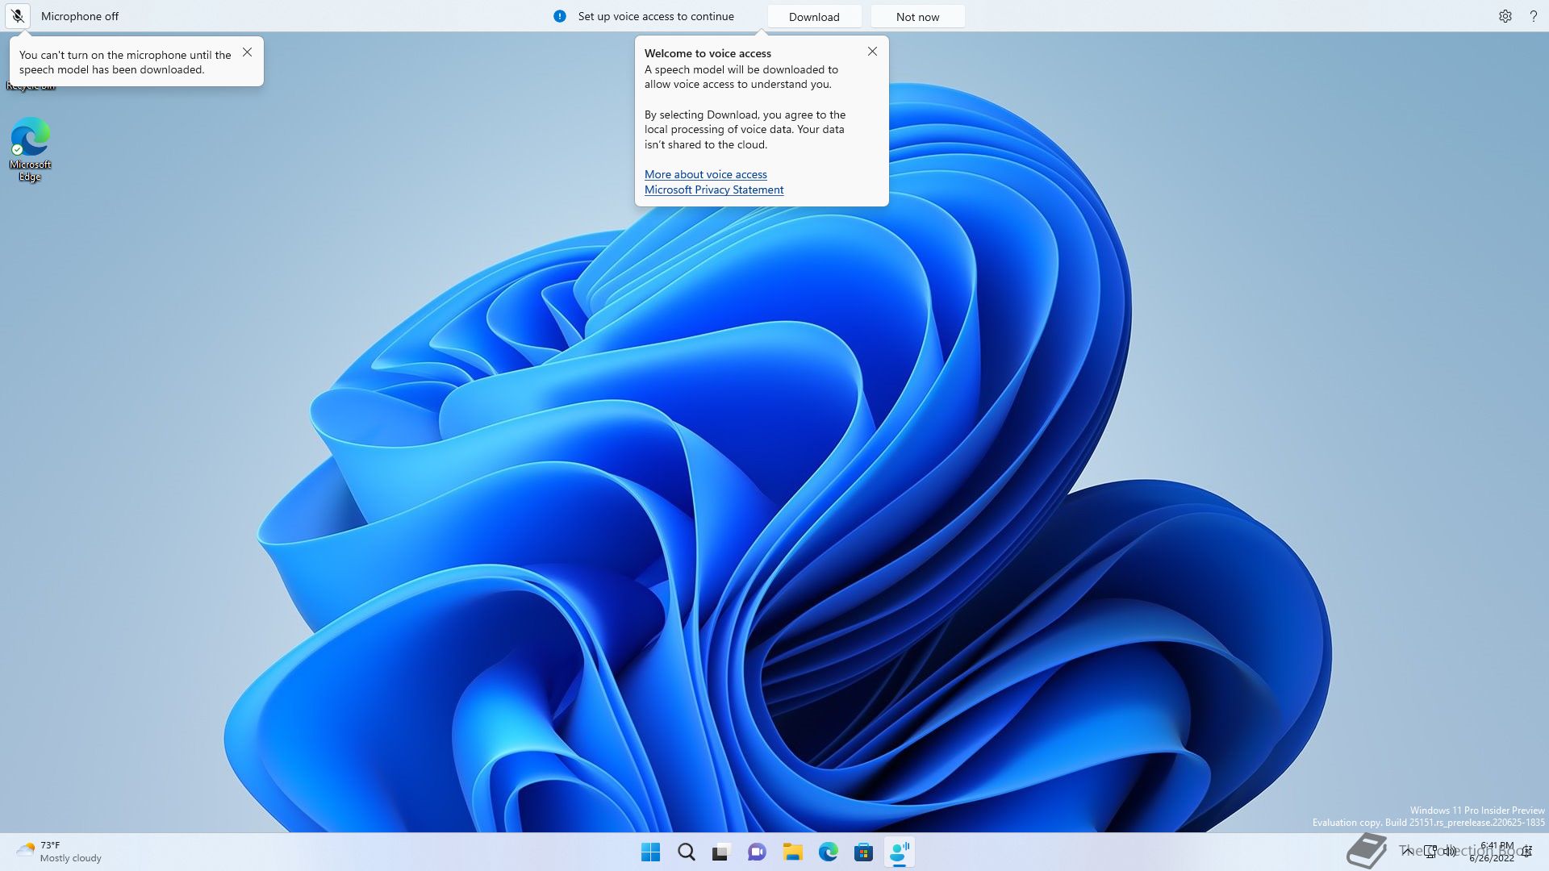Open More about voice access link
The height and width of the screenshot is (871, 1549).
click(705, 174)
